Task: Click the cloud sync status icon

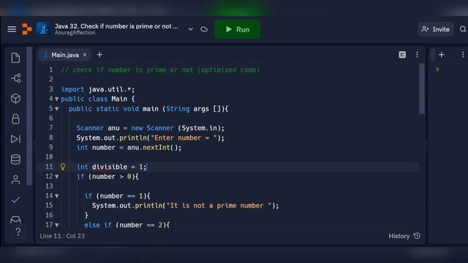Action: point(204,29)
